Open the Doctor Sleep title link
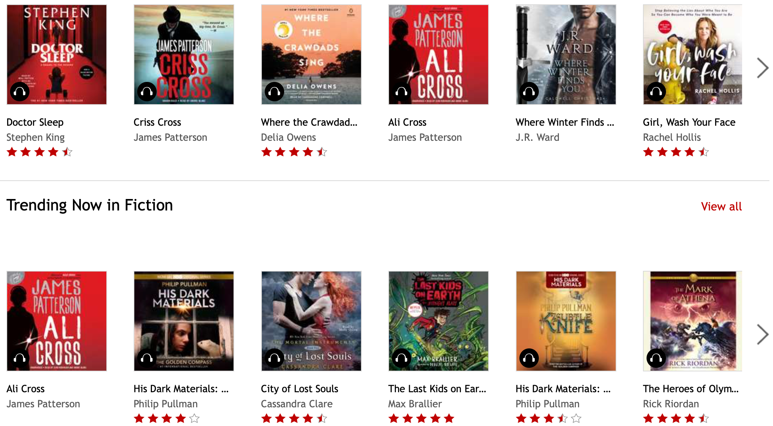Screen dimensions: 773x426 click(35, 122)
